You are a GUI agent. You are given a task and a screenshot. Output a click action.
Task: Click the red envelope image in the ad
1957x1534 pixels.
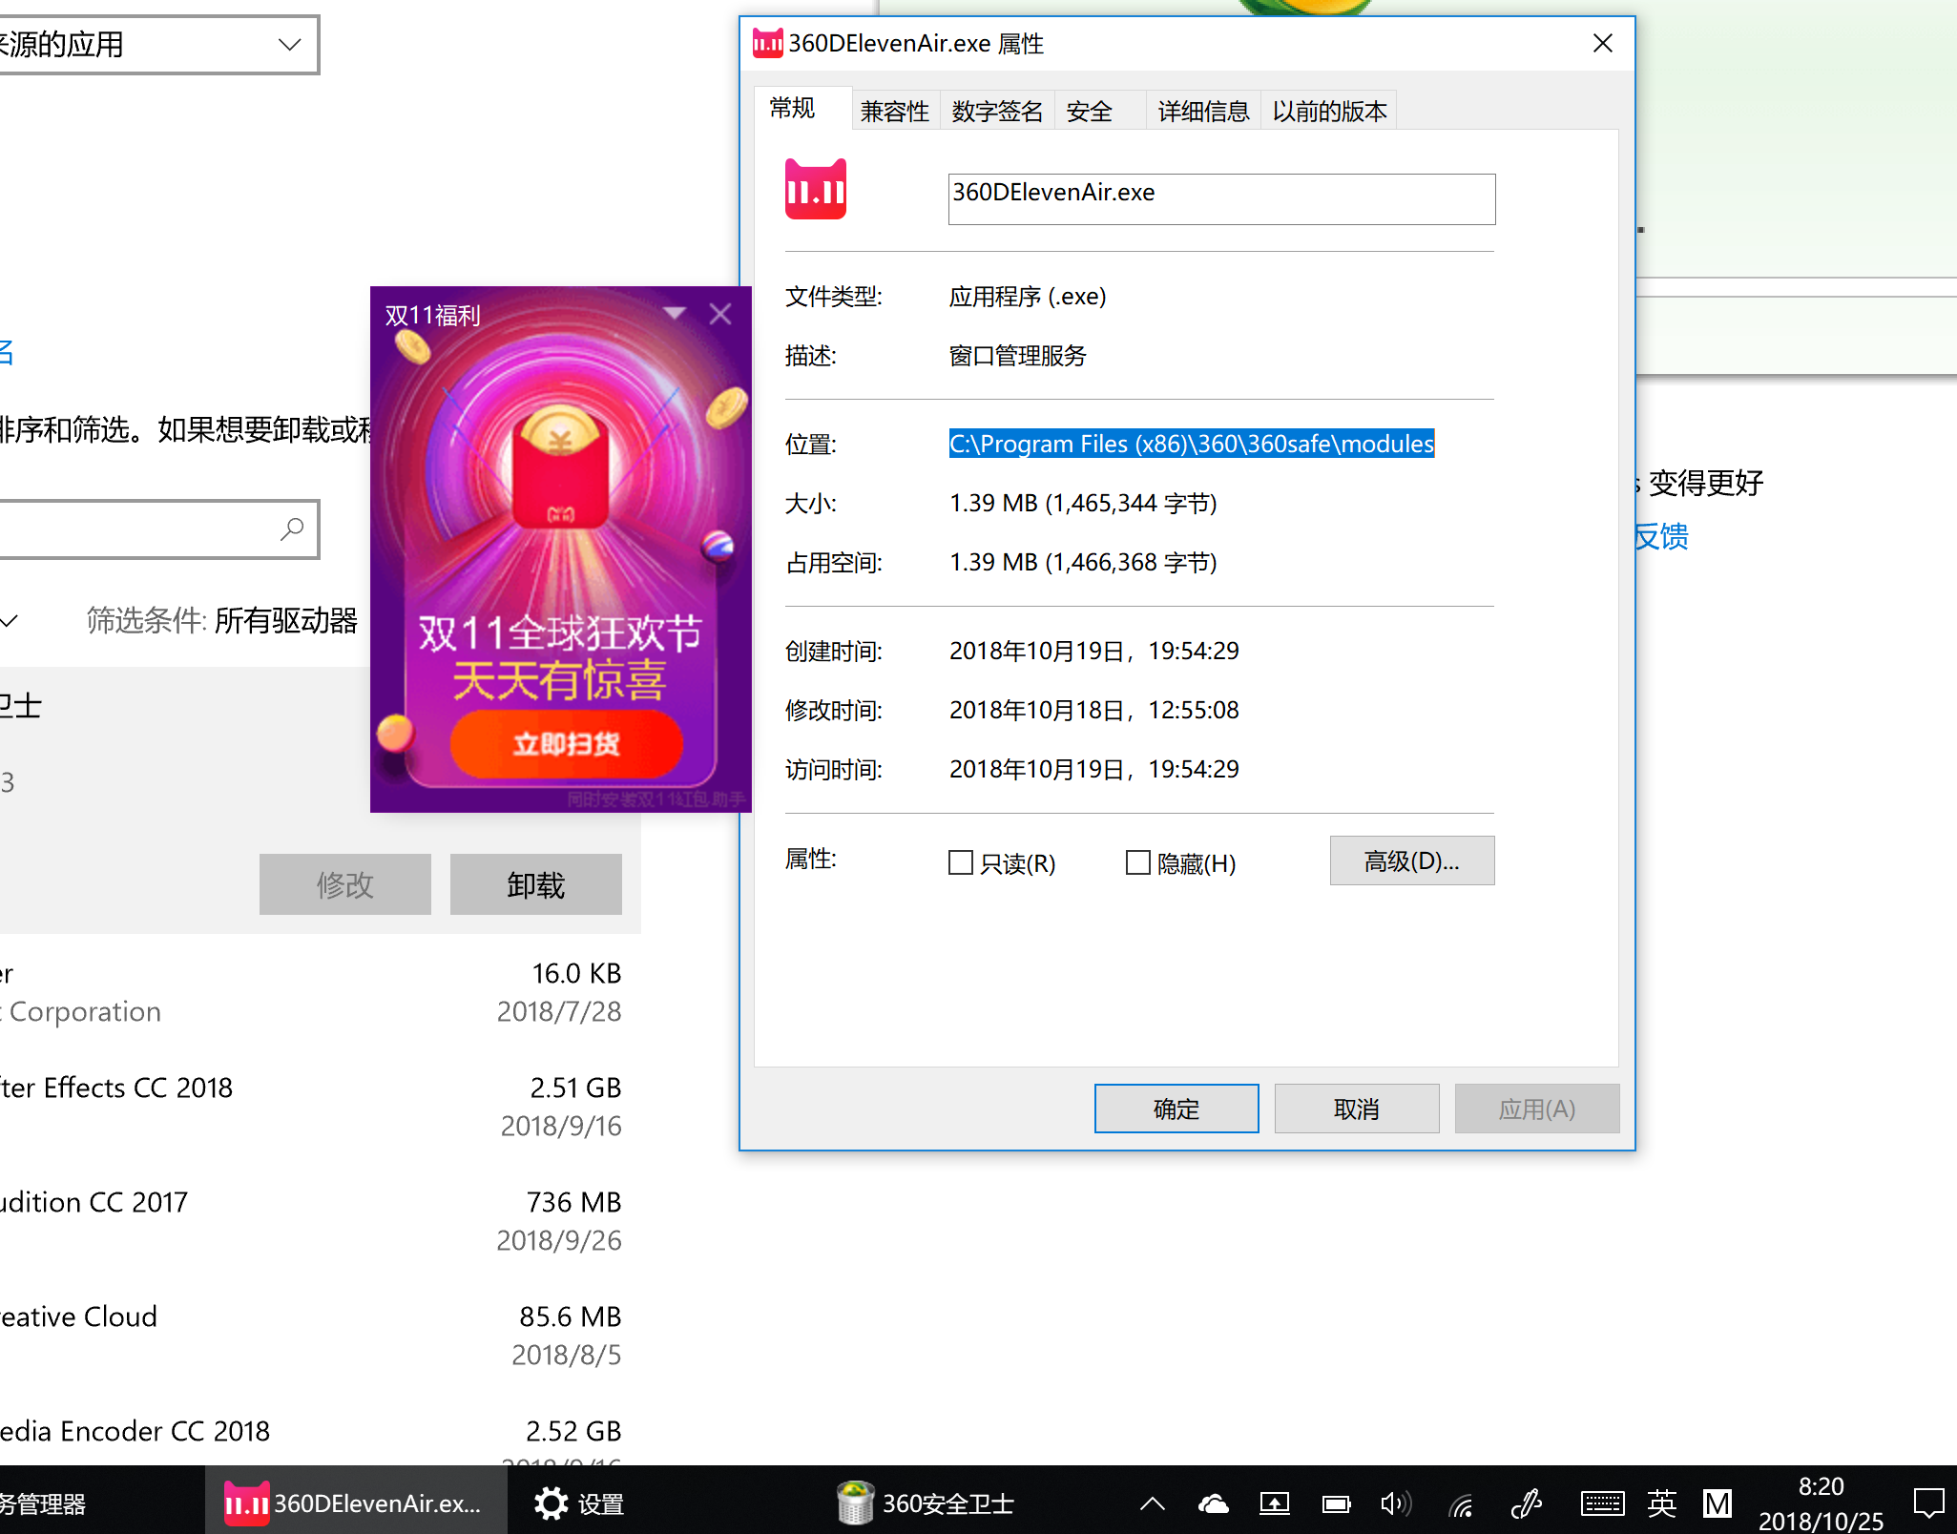(560, 467)
